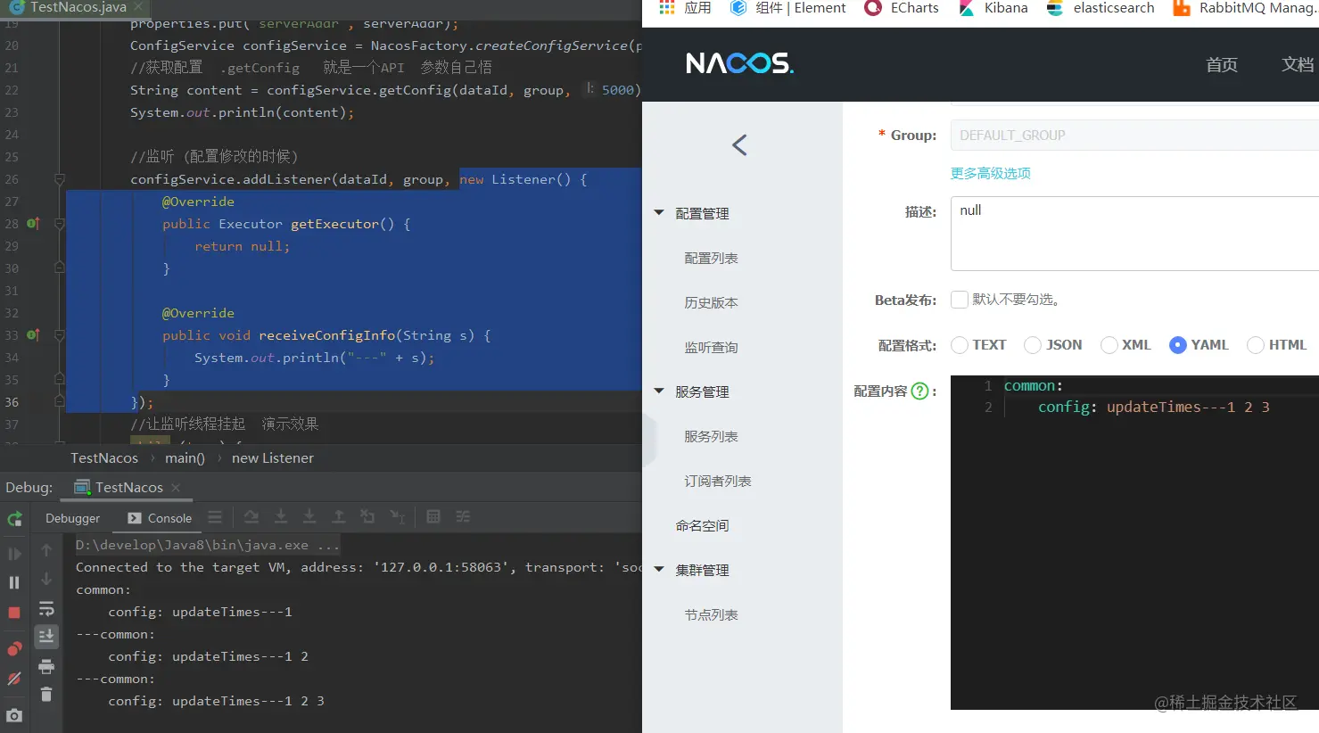Select the TEXT format radio button

pos(960,345)
